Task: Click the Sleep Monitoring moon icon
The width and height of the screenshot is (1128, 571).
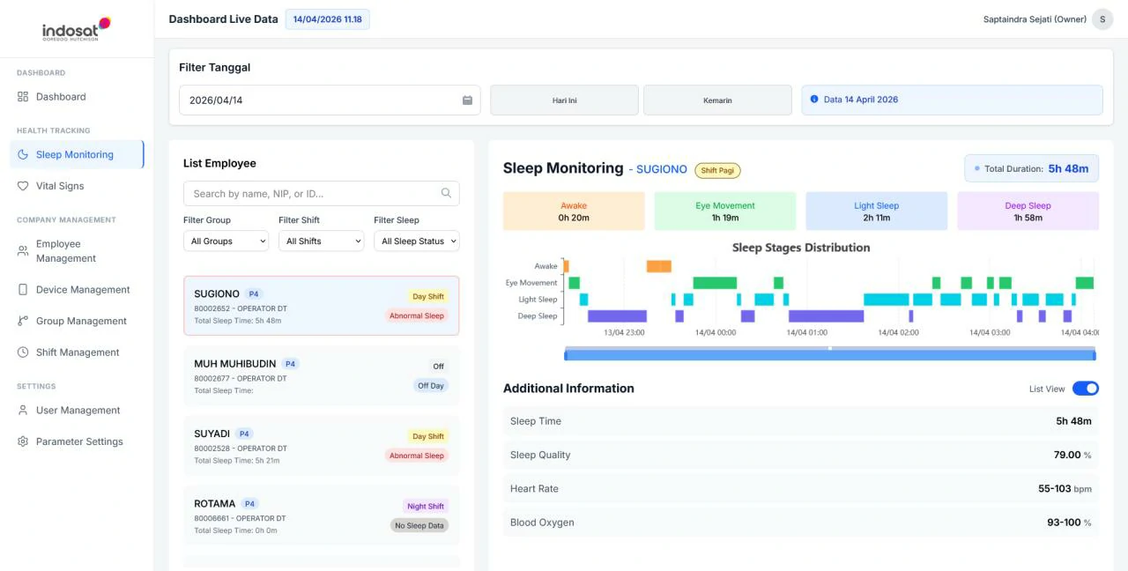Action: point(23,155)
